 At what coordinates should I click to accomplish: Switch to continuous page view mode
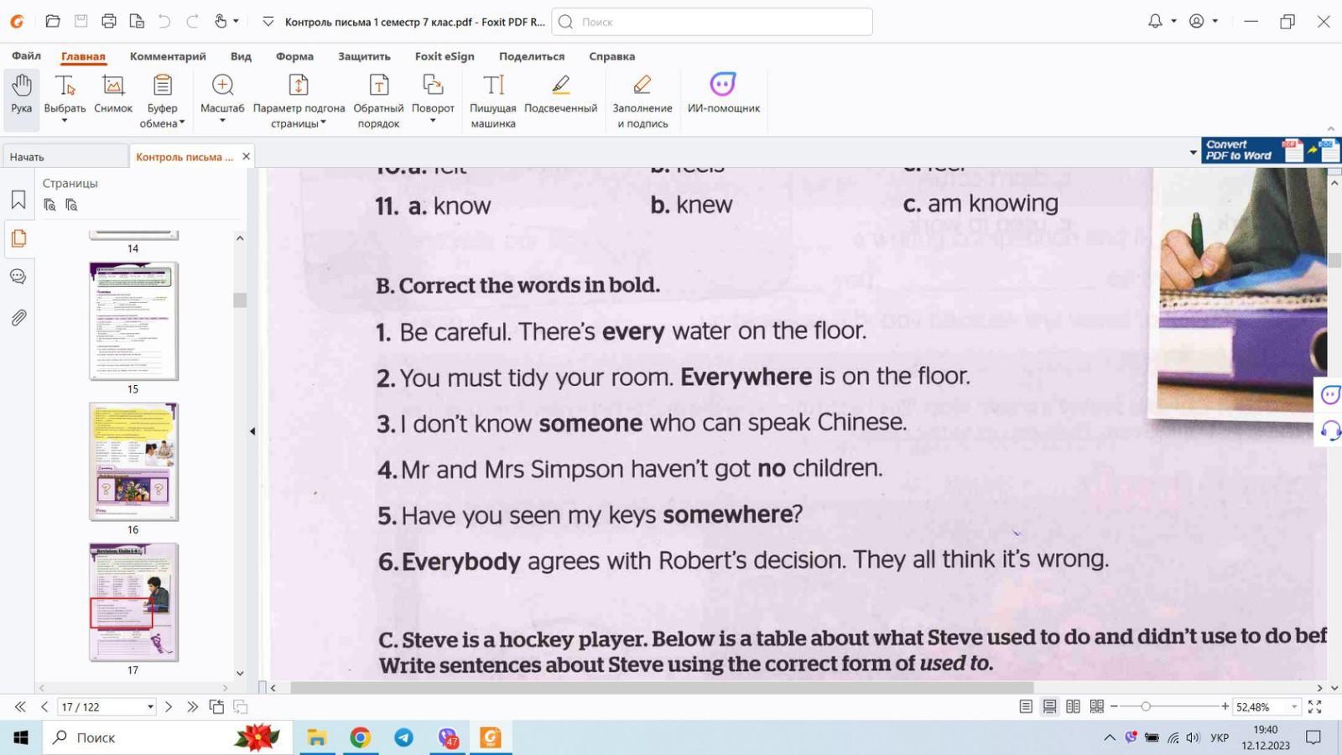point(1049,707)
